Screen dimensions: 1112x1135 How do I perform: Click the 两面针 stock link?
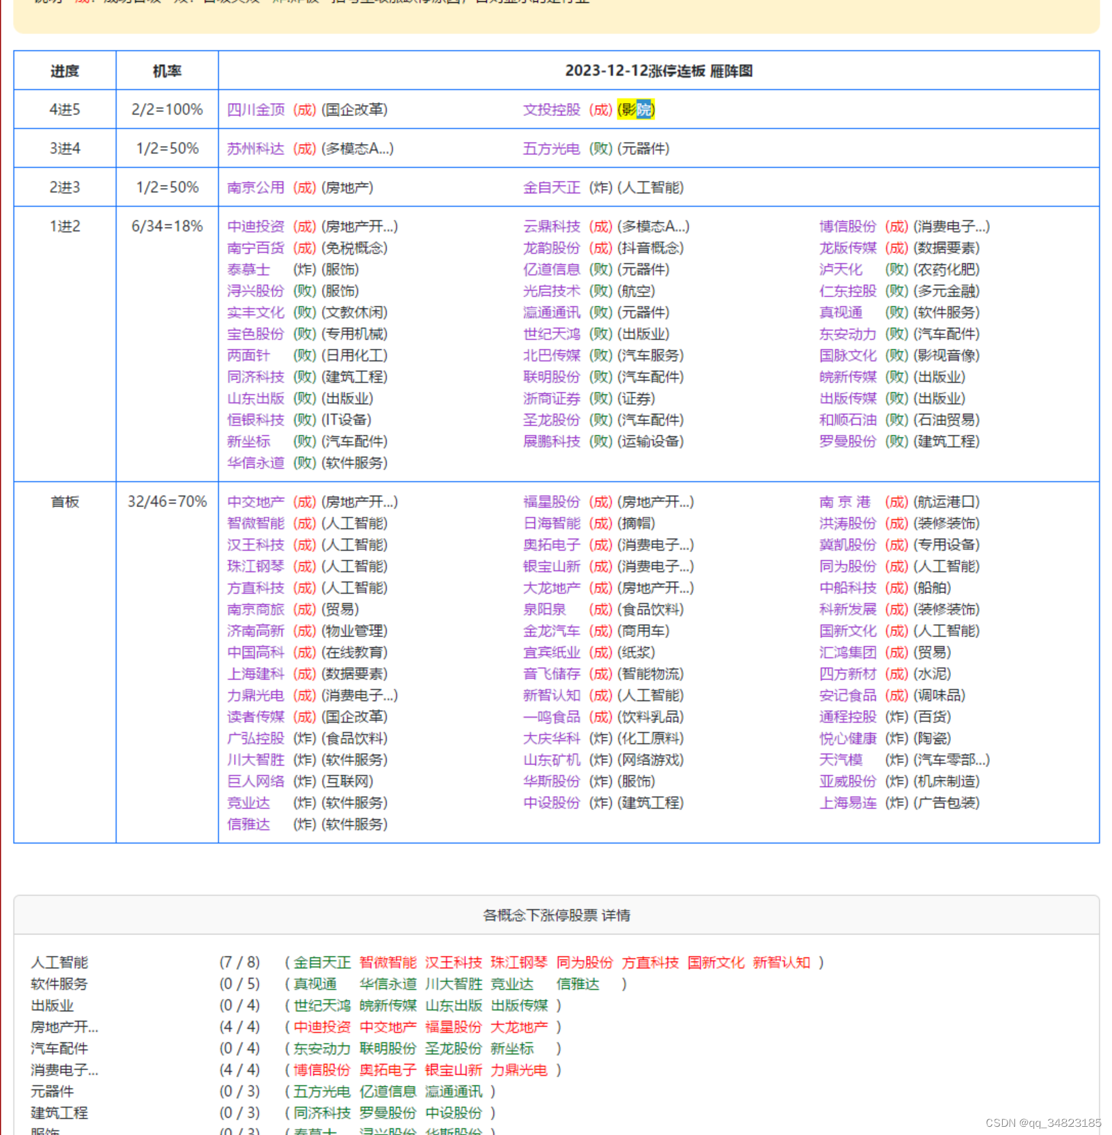pos(249,356)
